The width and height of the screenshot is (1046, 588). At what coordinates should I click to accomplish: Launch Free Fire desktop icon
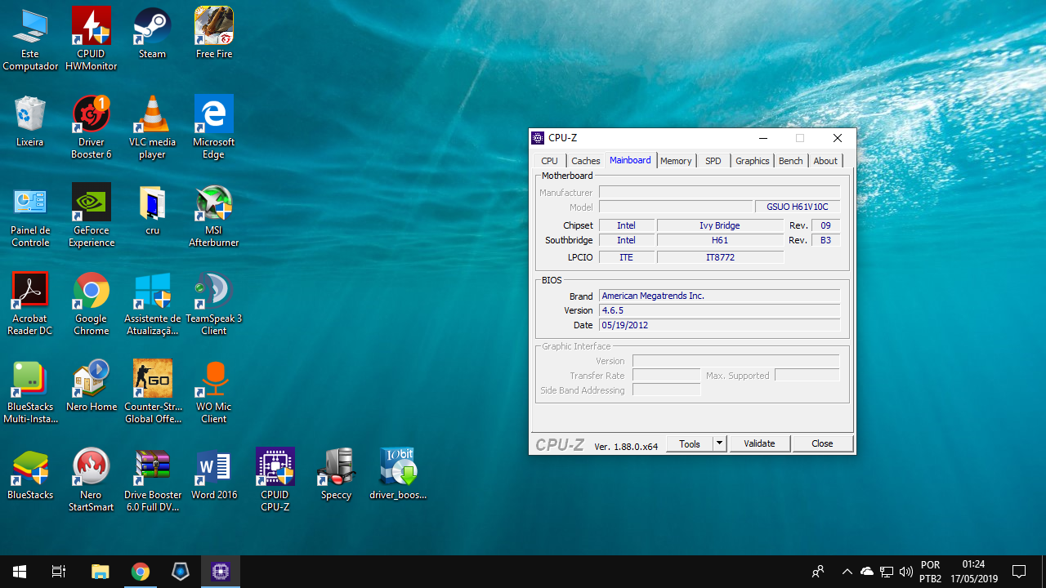pyautogui.click(x=214, y=33)
